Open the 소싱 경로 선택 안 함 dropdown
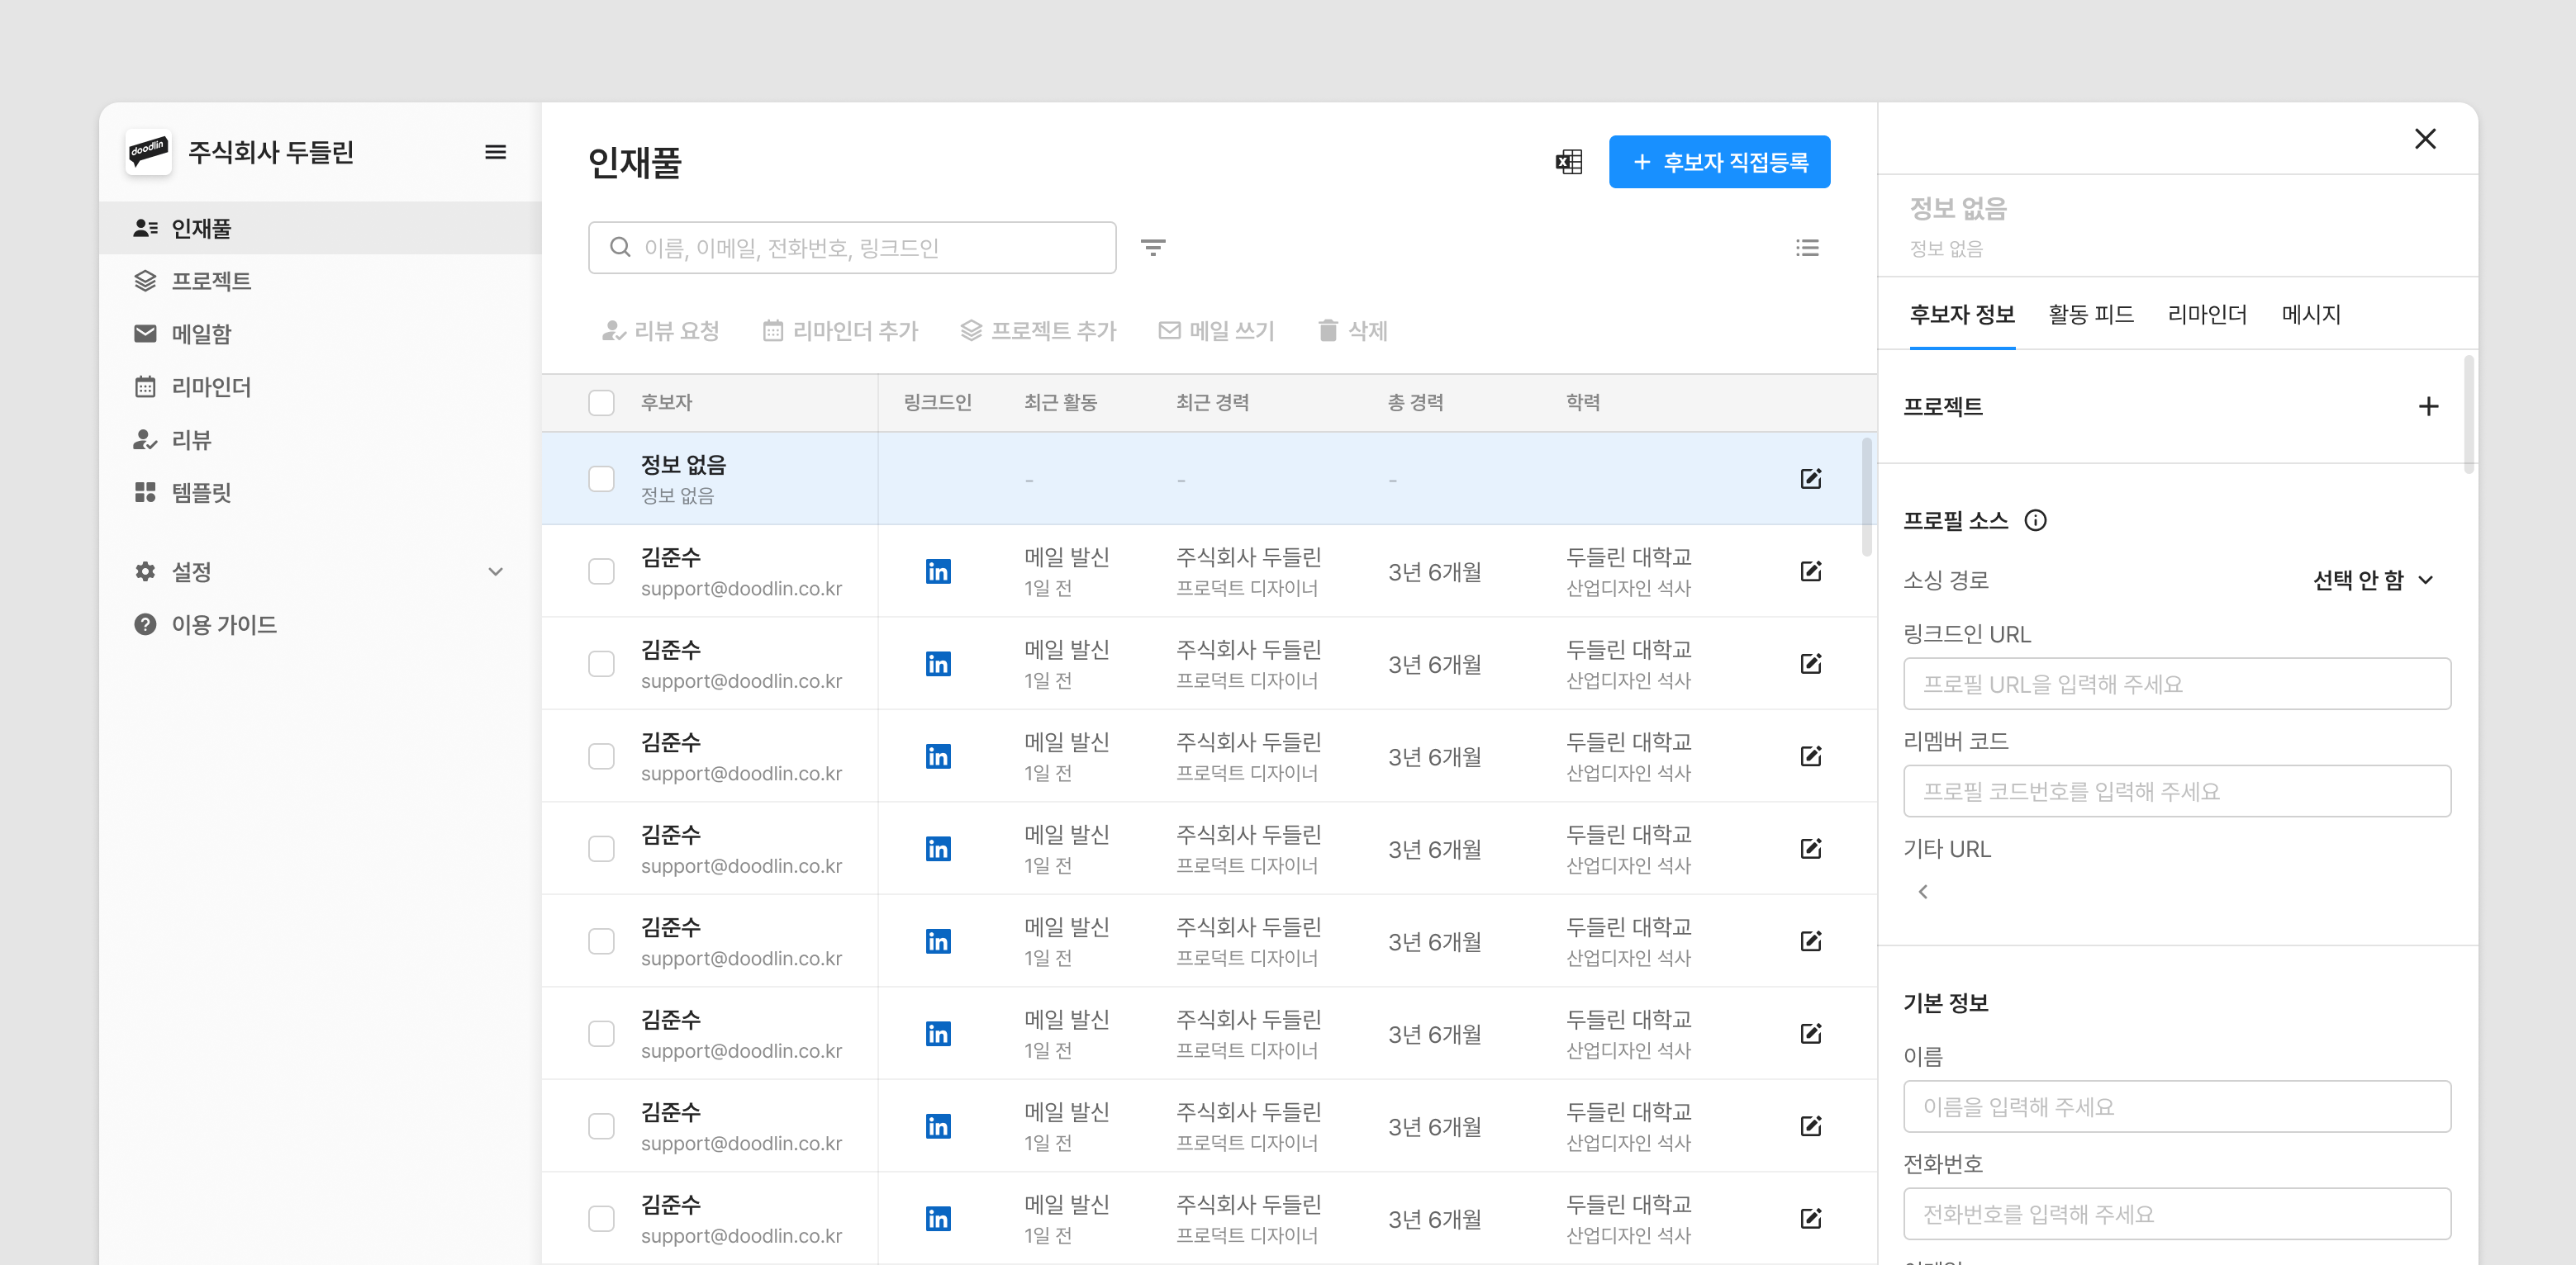The image size is (2576, 1265). pyautogui.click(x=2372, y=580)
